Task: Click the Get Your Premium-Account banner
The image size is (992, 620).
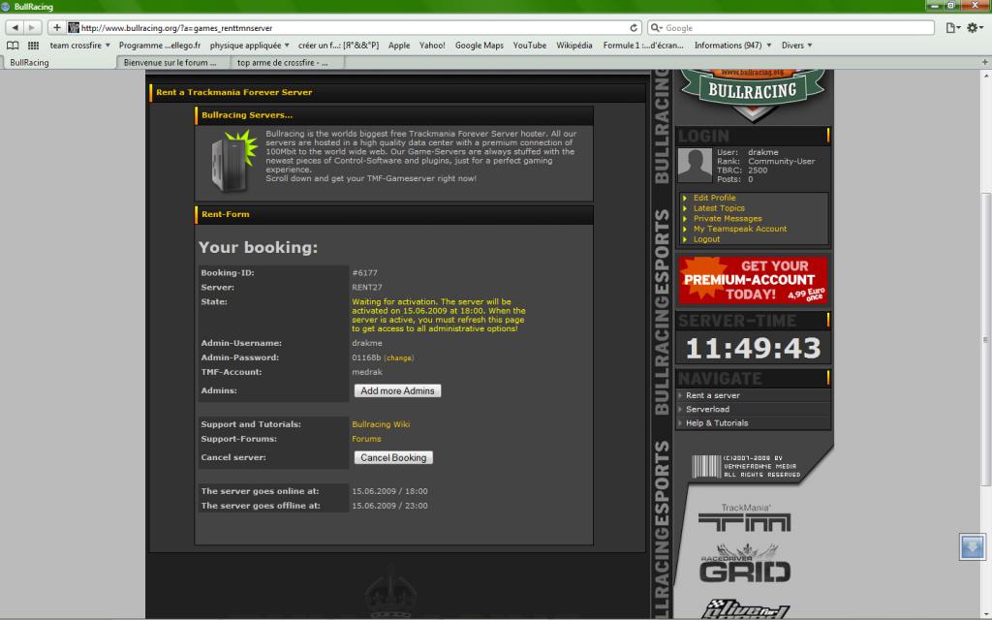Action: 752,280
